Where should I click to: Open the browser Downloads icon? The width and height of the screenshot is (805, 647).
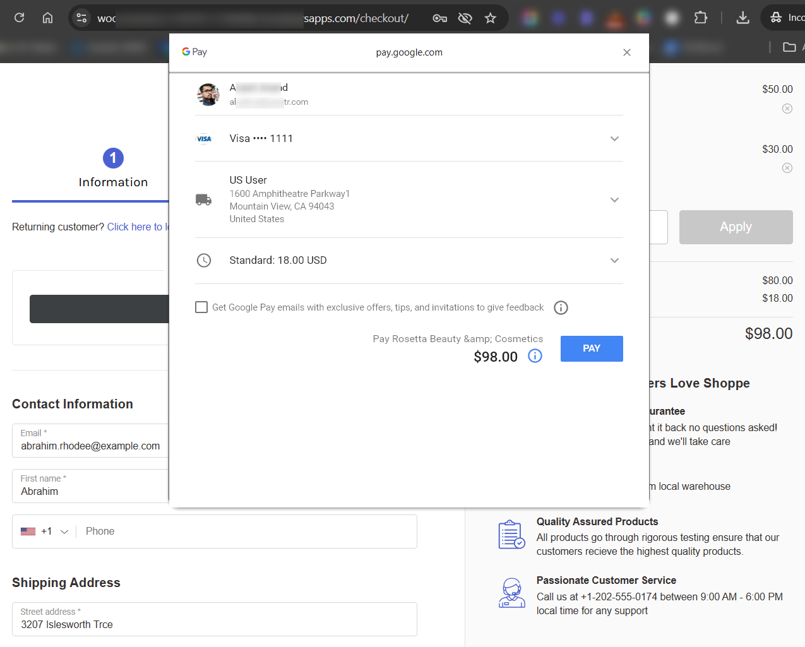pos(742,18)
